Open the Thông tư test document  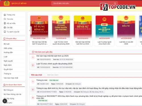[x=42, y=80]
